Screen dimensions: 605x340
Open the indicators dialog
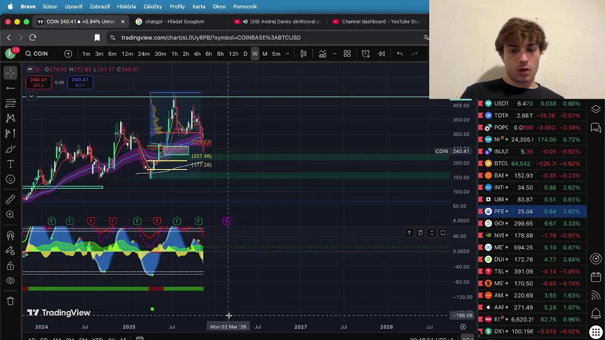click(x=322, y=54)
